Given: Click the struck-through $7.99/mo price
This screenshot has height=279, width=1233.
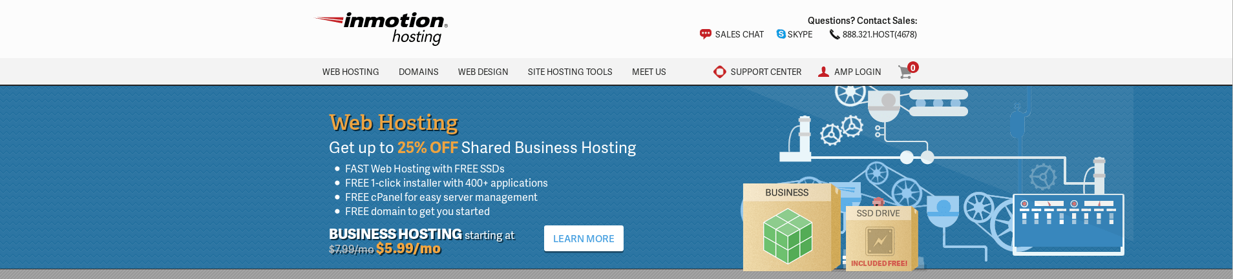Looking at the screenshot, I should coord(352,249).
